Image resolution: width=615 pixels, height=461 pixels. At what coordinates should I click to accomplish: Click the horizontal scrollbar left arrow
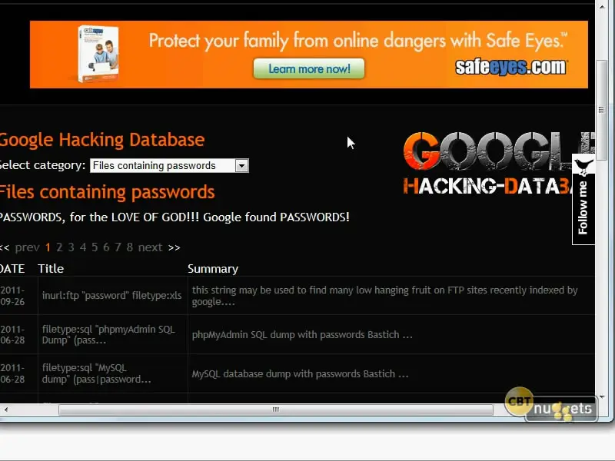coord(5,410)
